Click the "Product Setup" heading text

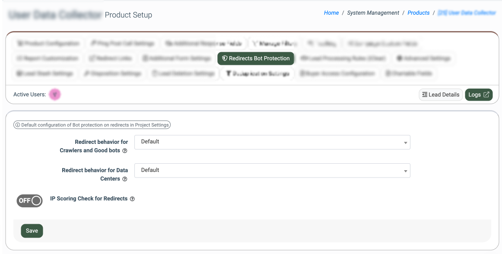click(x=128, y=15)
